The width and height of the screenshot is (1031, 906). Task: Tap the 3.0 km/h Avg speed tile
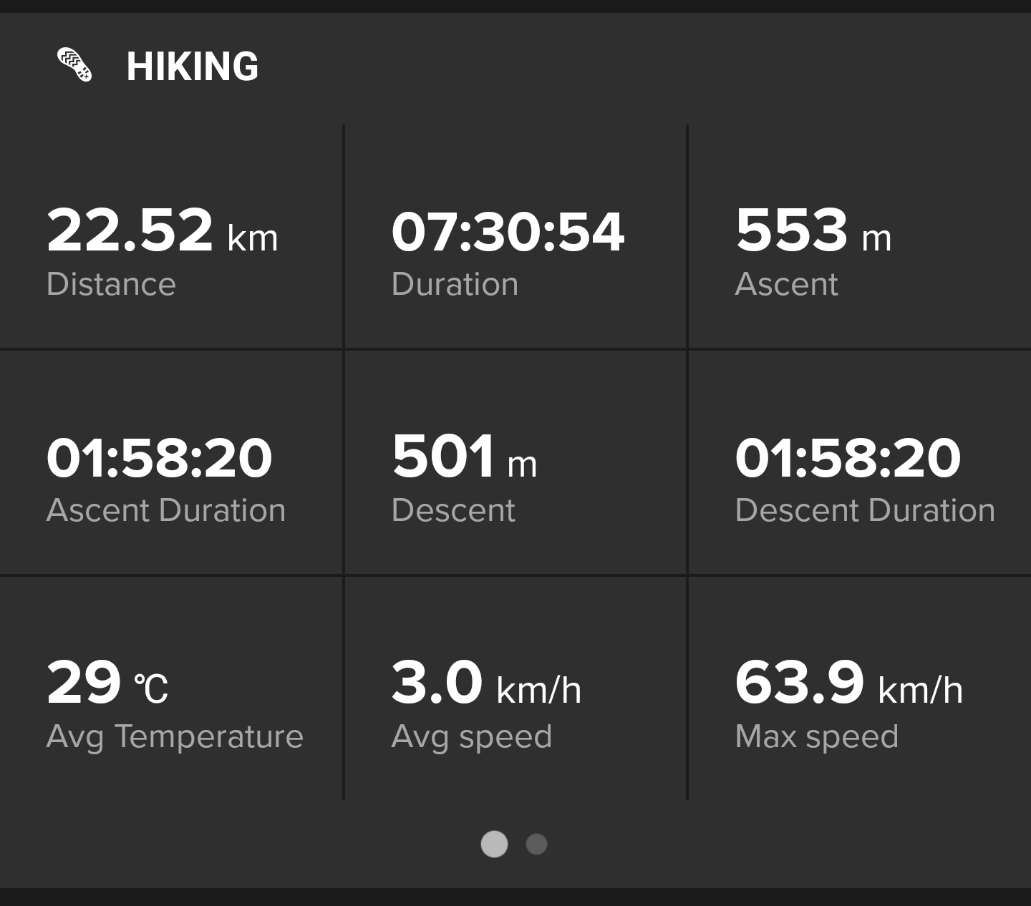click(x=515, y=688)
